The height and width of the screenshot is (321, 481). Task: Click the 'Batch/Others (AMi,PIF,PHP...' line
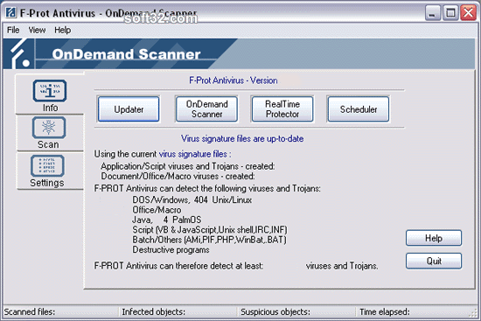tap(209, 240)
